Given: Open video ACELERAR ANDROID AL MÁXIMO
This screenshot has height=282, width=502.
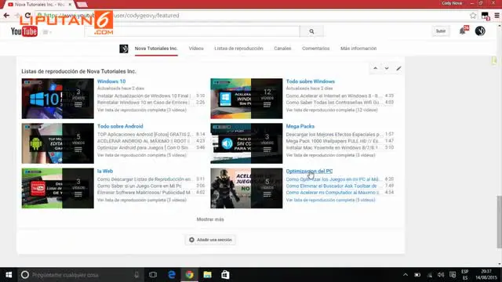Looking at the screenshot, I should coord(144,141).
